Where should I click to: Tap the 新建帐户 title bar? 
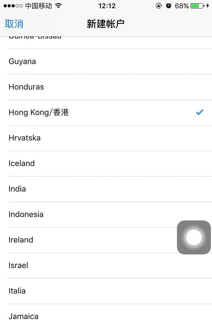(106, 24)
